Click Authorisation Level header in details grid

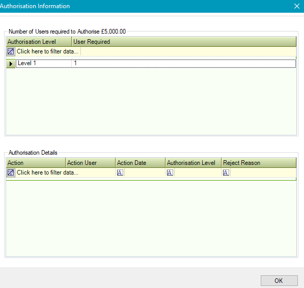click(194, 163)
